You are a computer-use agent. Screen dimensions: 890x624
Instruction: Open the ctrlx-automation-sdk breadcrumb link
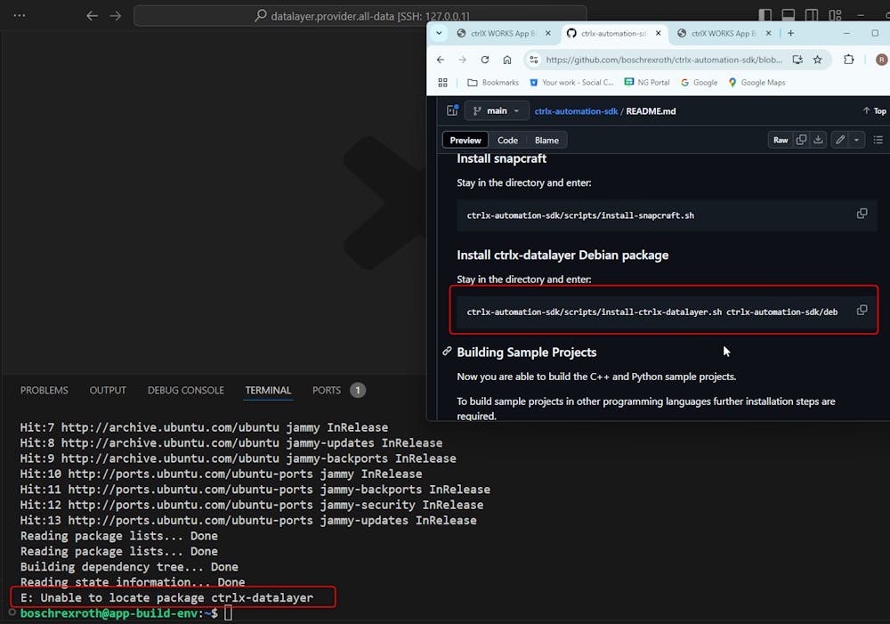[x=578, y=110]
